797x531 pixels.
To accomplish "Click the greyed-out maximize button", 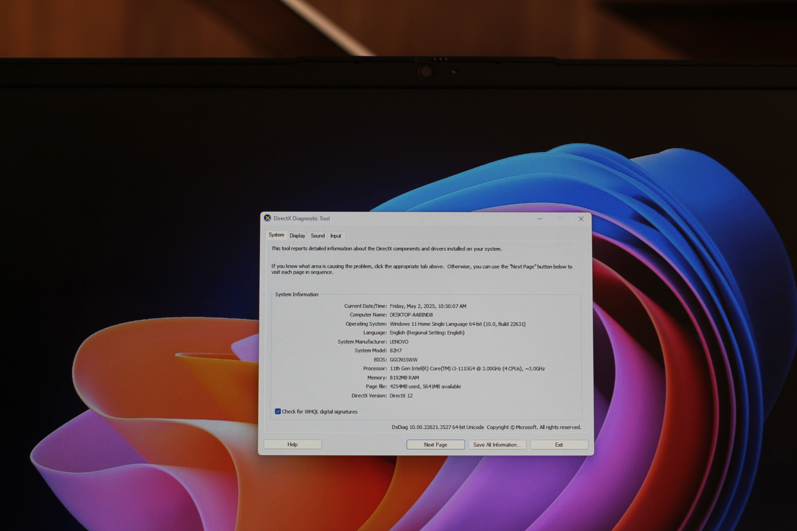I will 560,219.
